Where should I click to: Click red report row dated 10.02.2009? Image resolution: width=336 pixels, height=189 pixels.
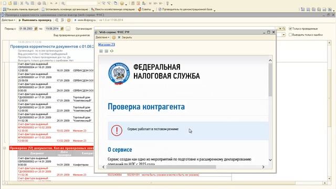56,128
